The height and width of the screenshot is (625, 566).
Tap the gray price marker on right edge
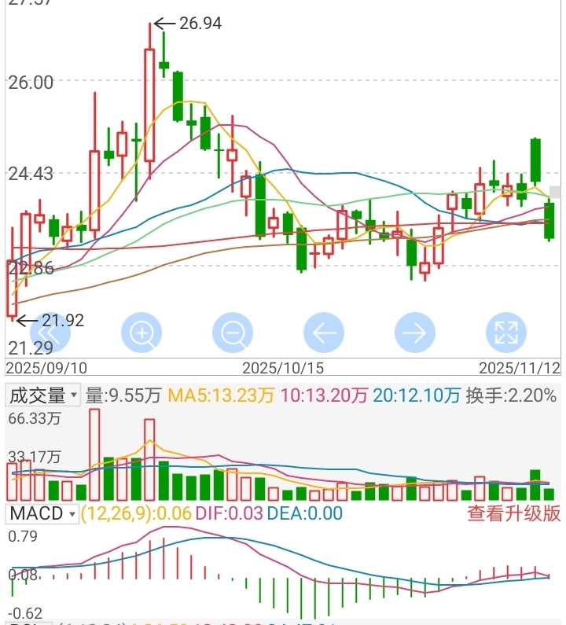[x=555, y=192]
